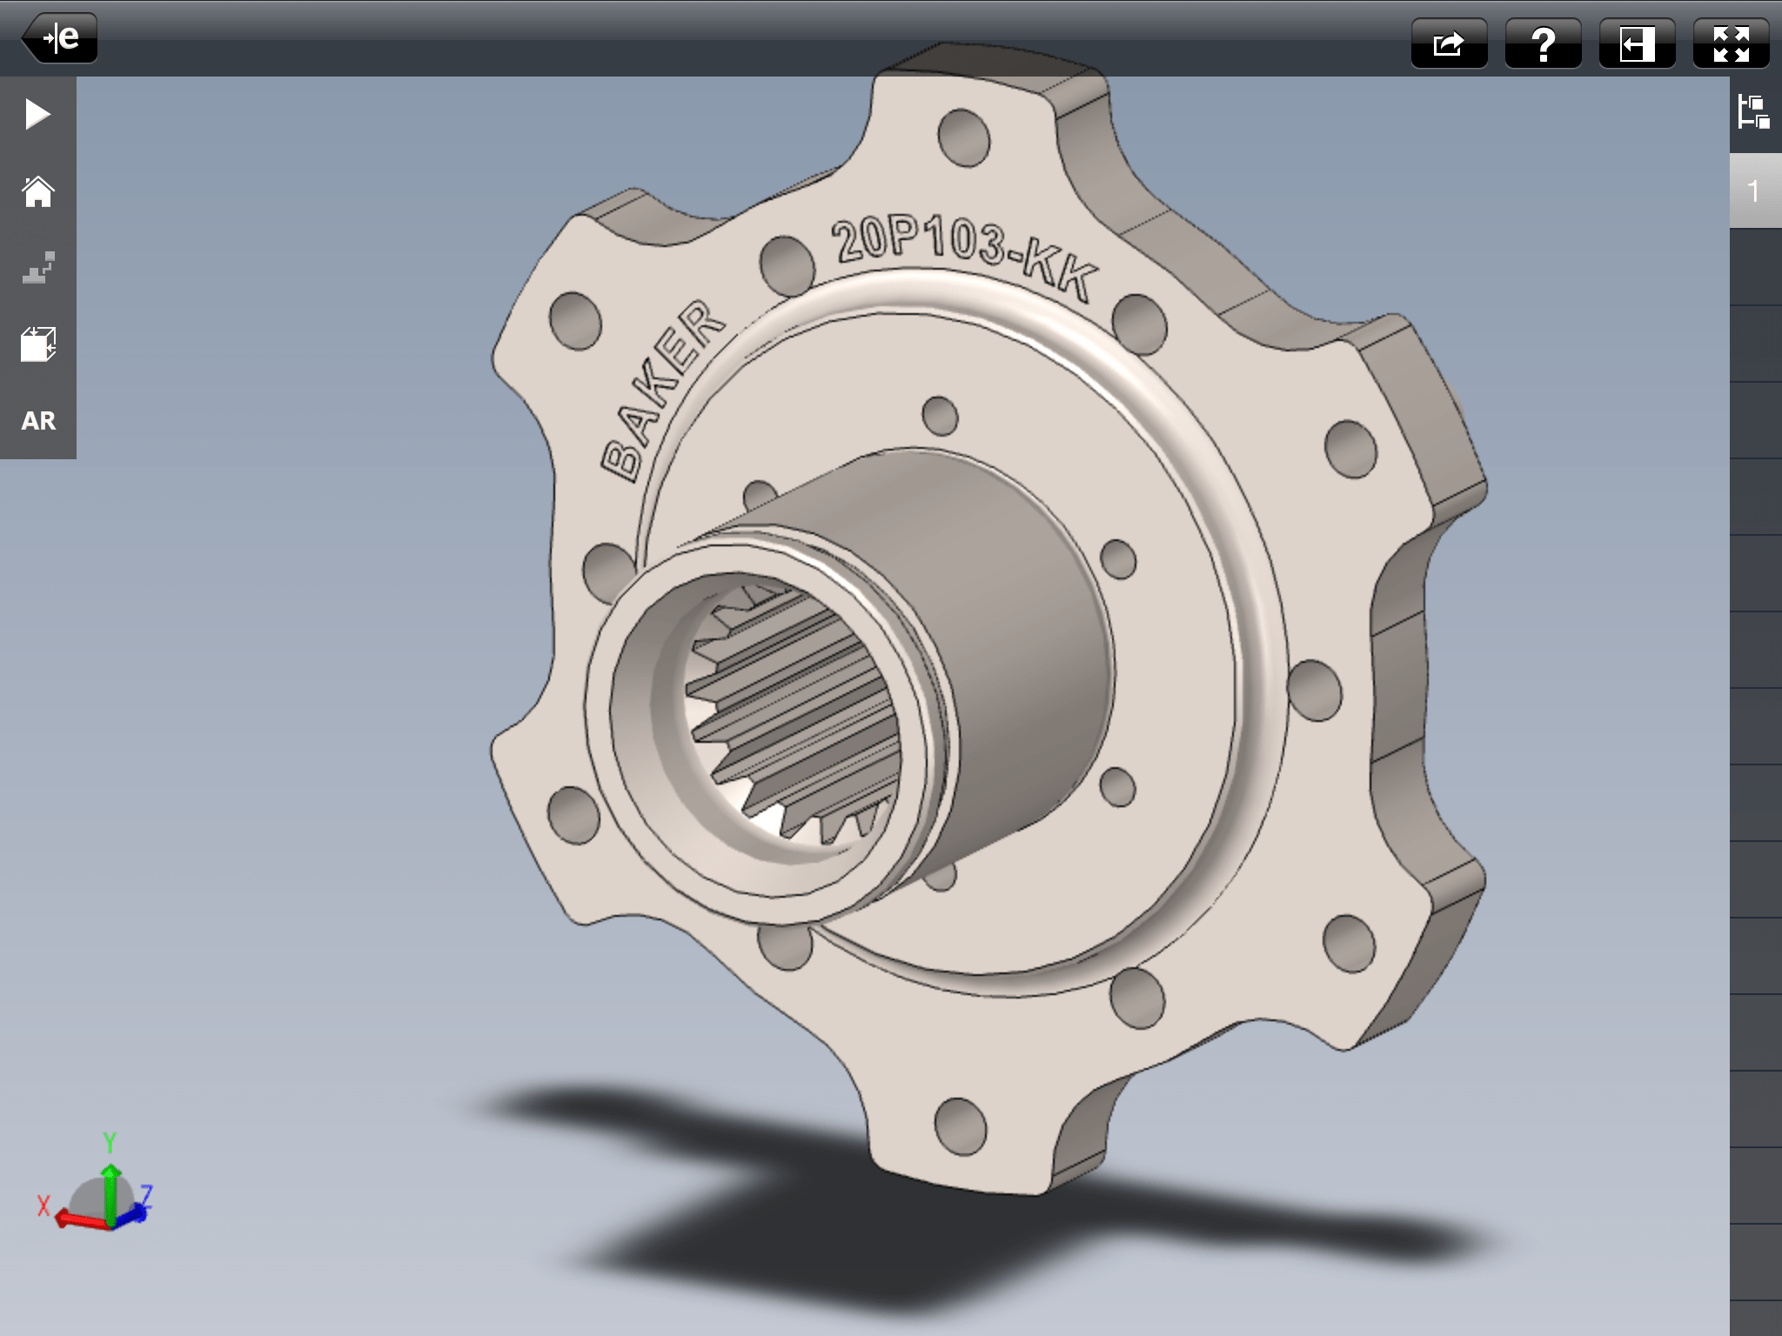Click bolt hole on top lug
The width and height of the screenshot is (1782, 1336).
963,137
